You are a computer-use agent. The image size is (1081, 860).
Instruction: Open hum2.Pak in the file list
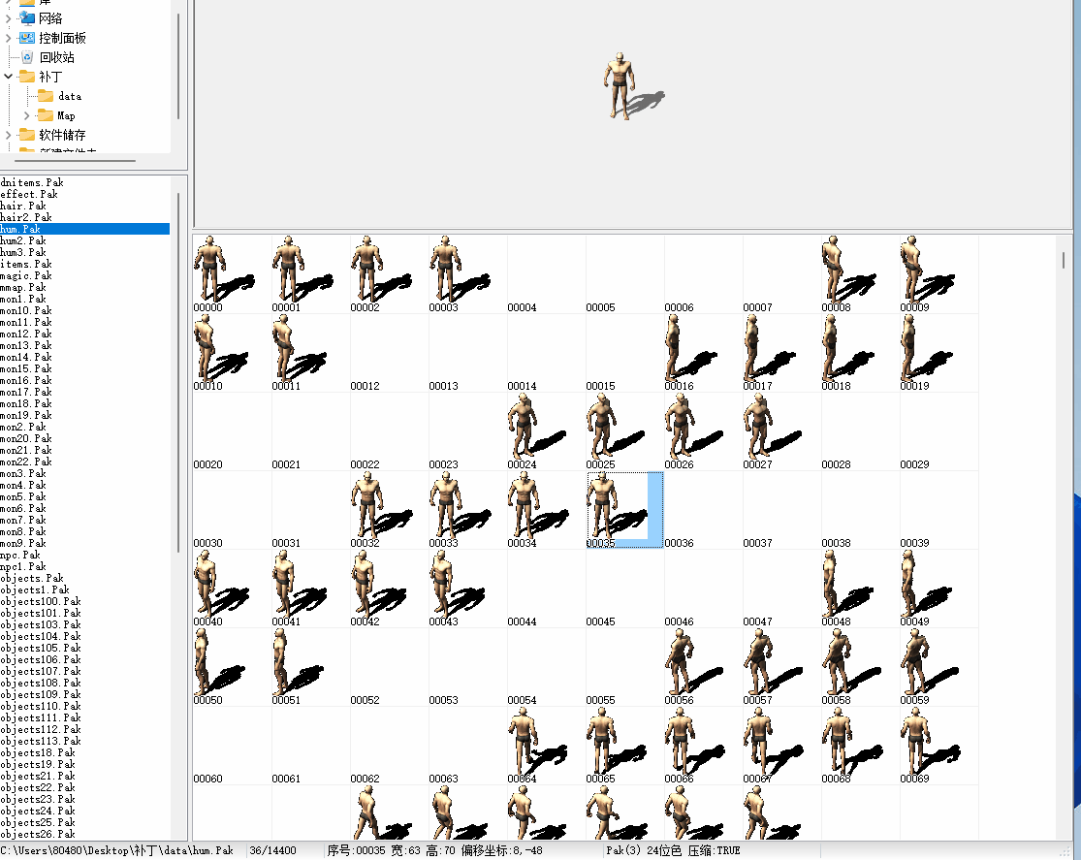point(23,240)
